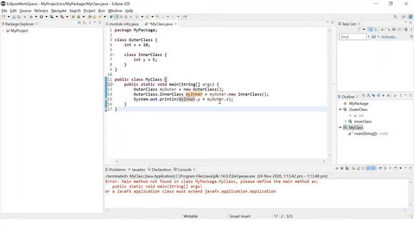Toggle Scheduled view in Task List
Viewport: 414px width, 232px height.
click(376, 30)
